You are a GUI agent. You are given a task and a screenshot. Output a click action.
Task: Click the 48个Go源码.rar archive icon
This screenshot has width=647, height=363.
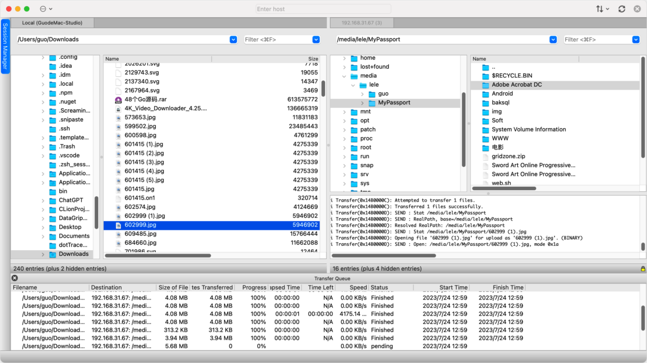click(x=119, y=99)
